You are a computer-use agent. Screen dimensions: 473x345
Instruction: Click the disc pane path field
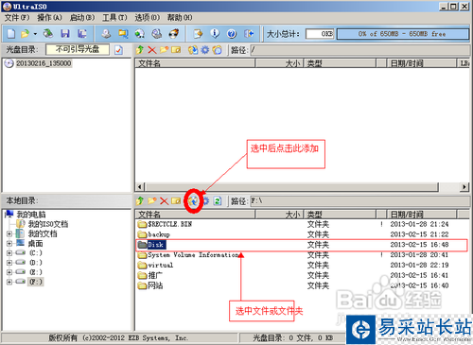click(360, 50)
